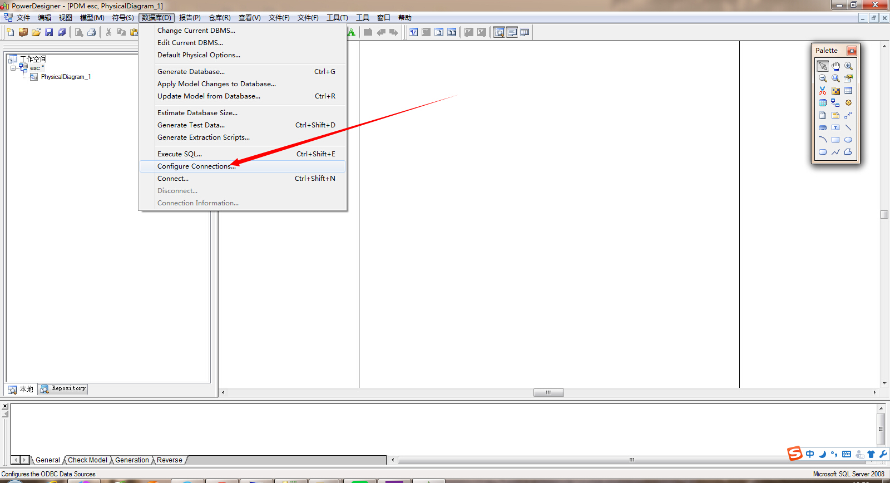Select the Text tool in Palette
This screenshot has width=890, height=483.
click(x=835, y=127)
